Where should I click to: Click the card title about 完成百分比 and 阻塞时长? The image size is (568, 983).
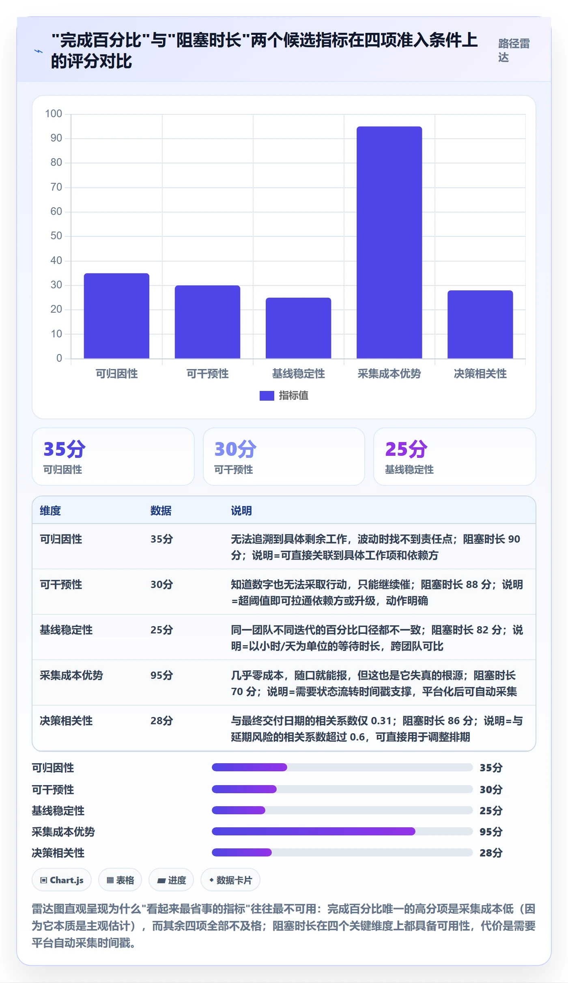pos(265,50)
